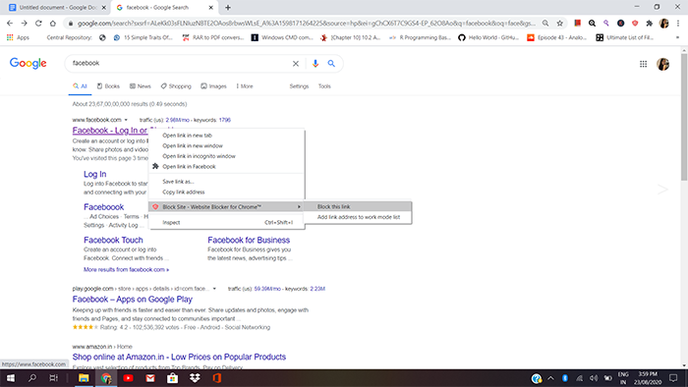
Task: Open Google account avatar
Action: [x=663, y=64]
